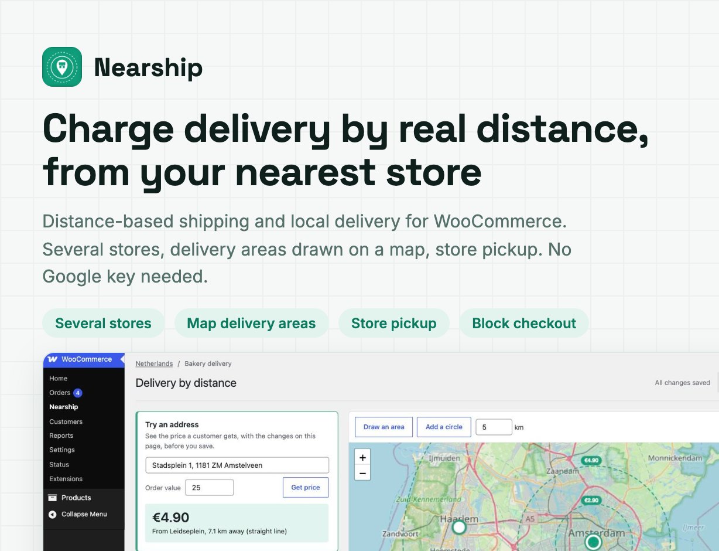Screen dimensions: 719x551
Task: Click the Map delivery areas pill
Action: click(x=251, y=323)
